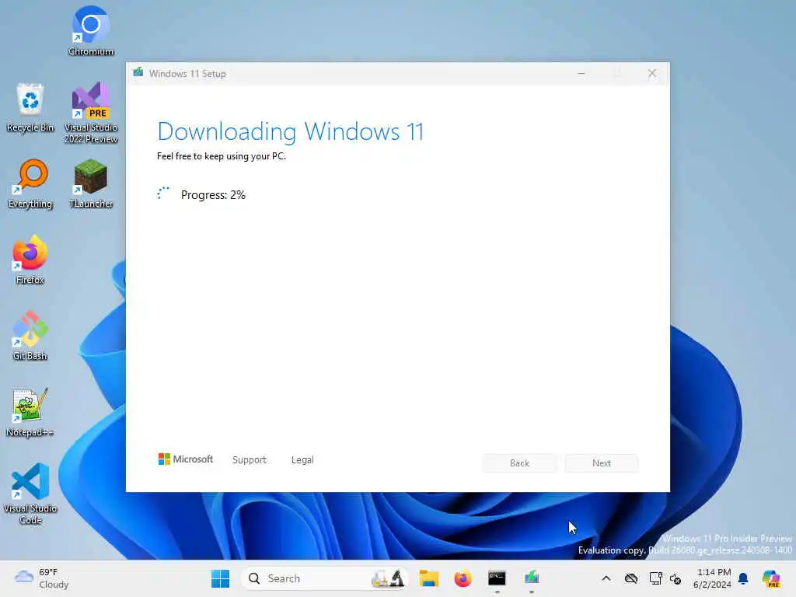
Task: Click the taskbar Search box
Action: 324,578
